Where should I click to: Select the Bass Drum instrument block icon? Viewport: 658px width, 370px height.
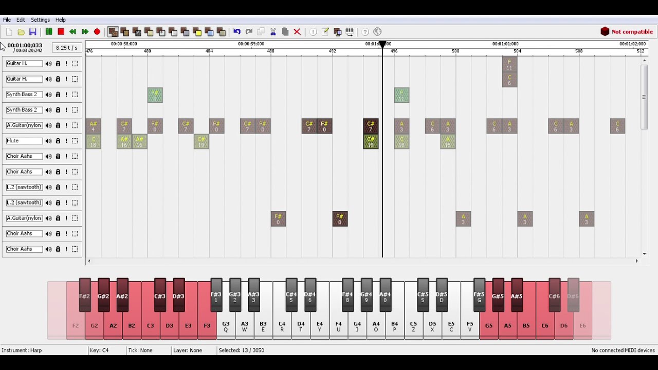point(137,32)
